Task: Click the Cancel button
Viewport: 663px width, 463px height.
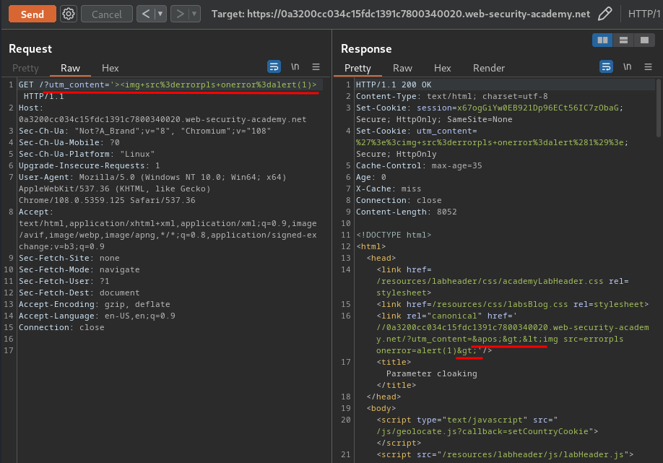Action: coord(107,14)
